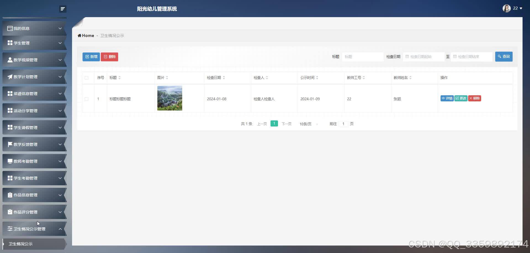Open the user menu labeled 22
The width and height of the screenshot is (530, 253).
pos(515,8)
